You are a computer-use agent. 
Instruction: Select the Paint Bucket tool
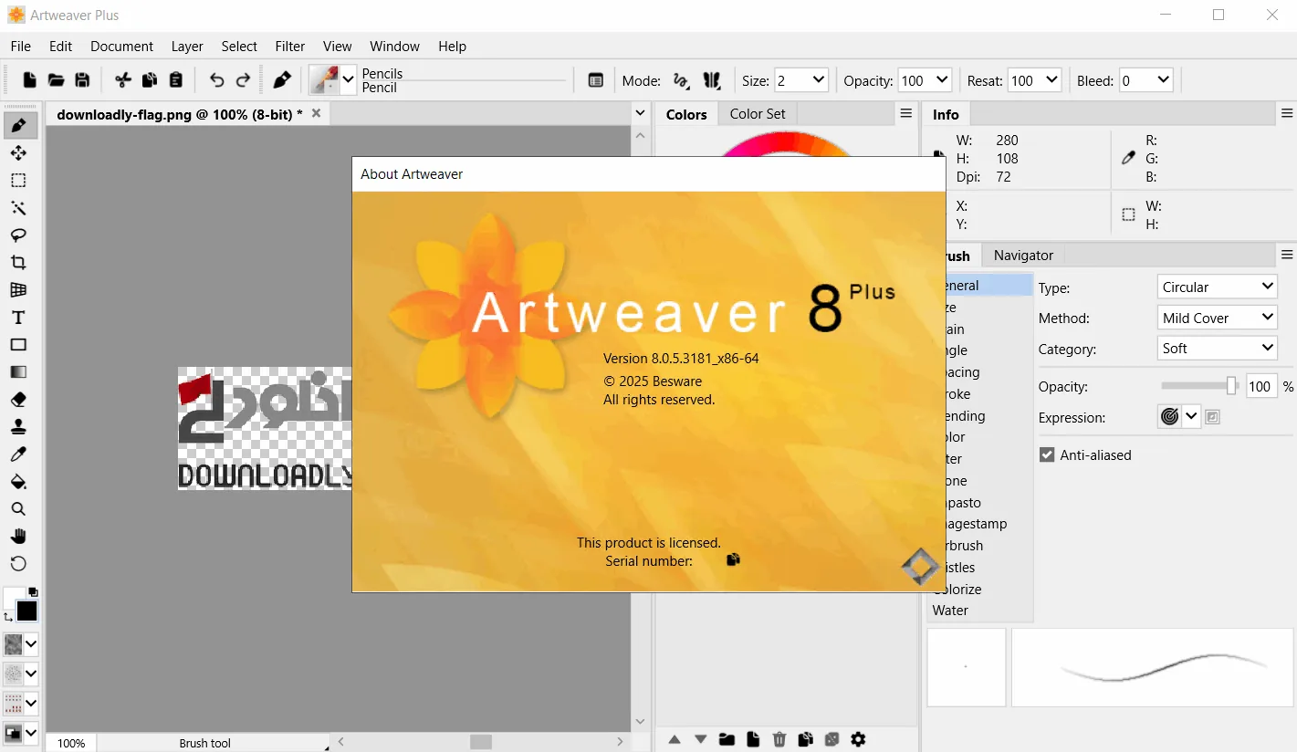tap(18, 481)
